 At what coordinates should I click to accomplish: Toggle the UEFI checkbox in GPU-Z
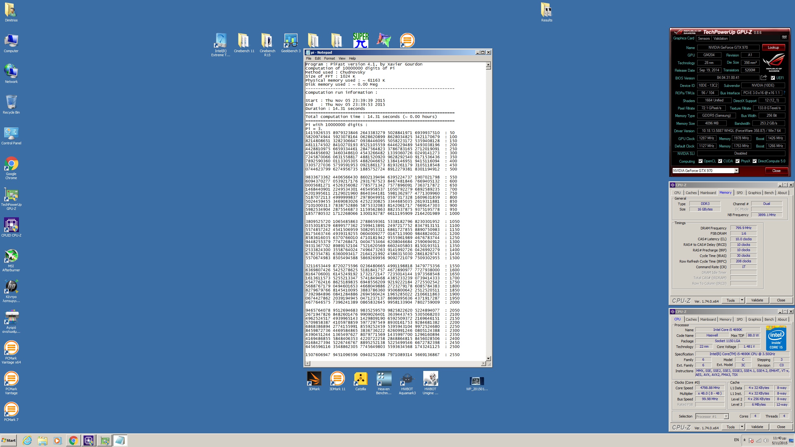pos(773,78)
